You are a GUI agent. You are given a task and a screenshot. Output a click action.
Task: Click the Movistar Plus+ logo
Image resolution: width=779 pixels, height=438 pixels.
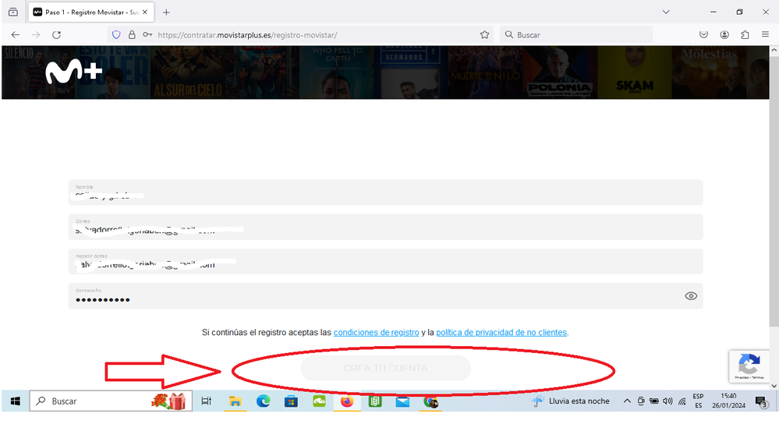point(73,72)
